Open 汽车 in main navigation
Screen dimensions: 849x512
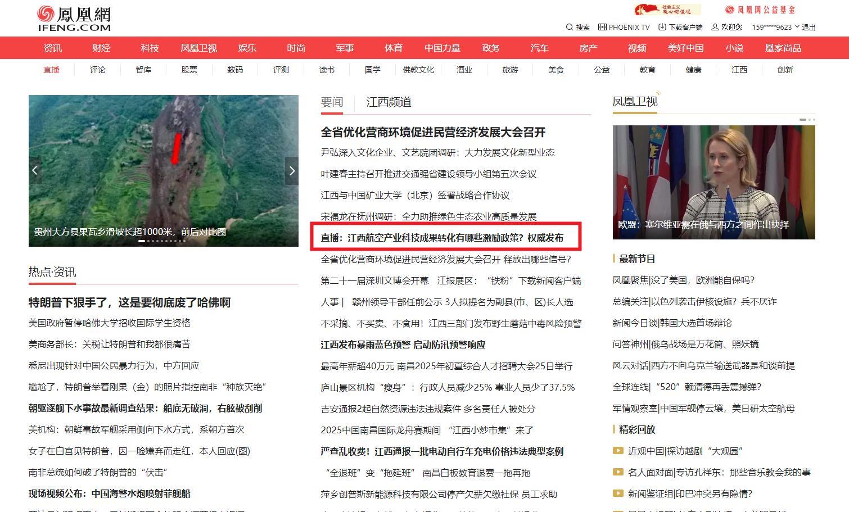[x=539, y=48]
